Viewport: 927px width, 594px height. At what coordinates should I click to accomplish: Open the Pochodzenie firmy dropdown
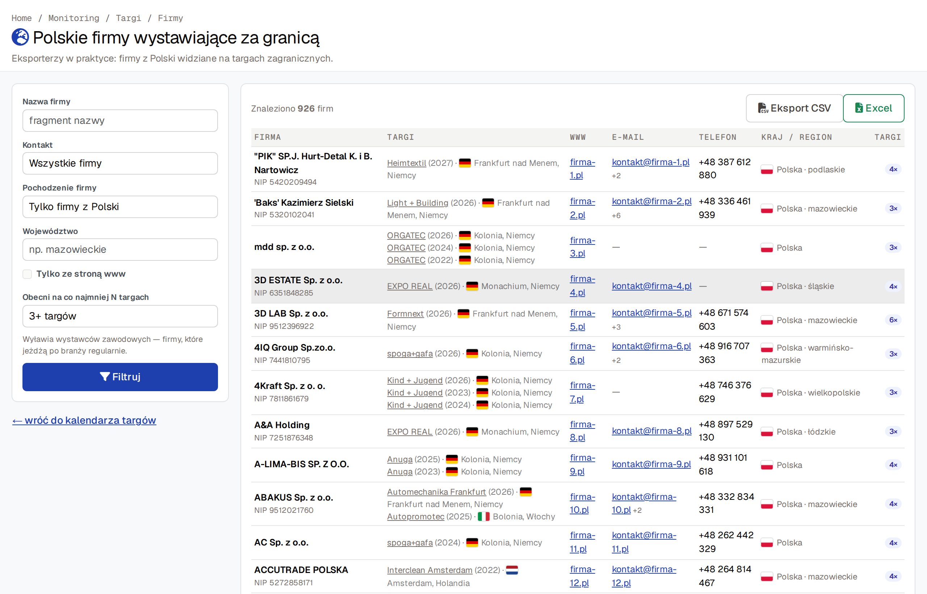[120, 207]
